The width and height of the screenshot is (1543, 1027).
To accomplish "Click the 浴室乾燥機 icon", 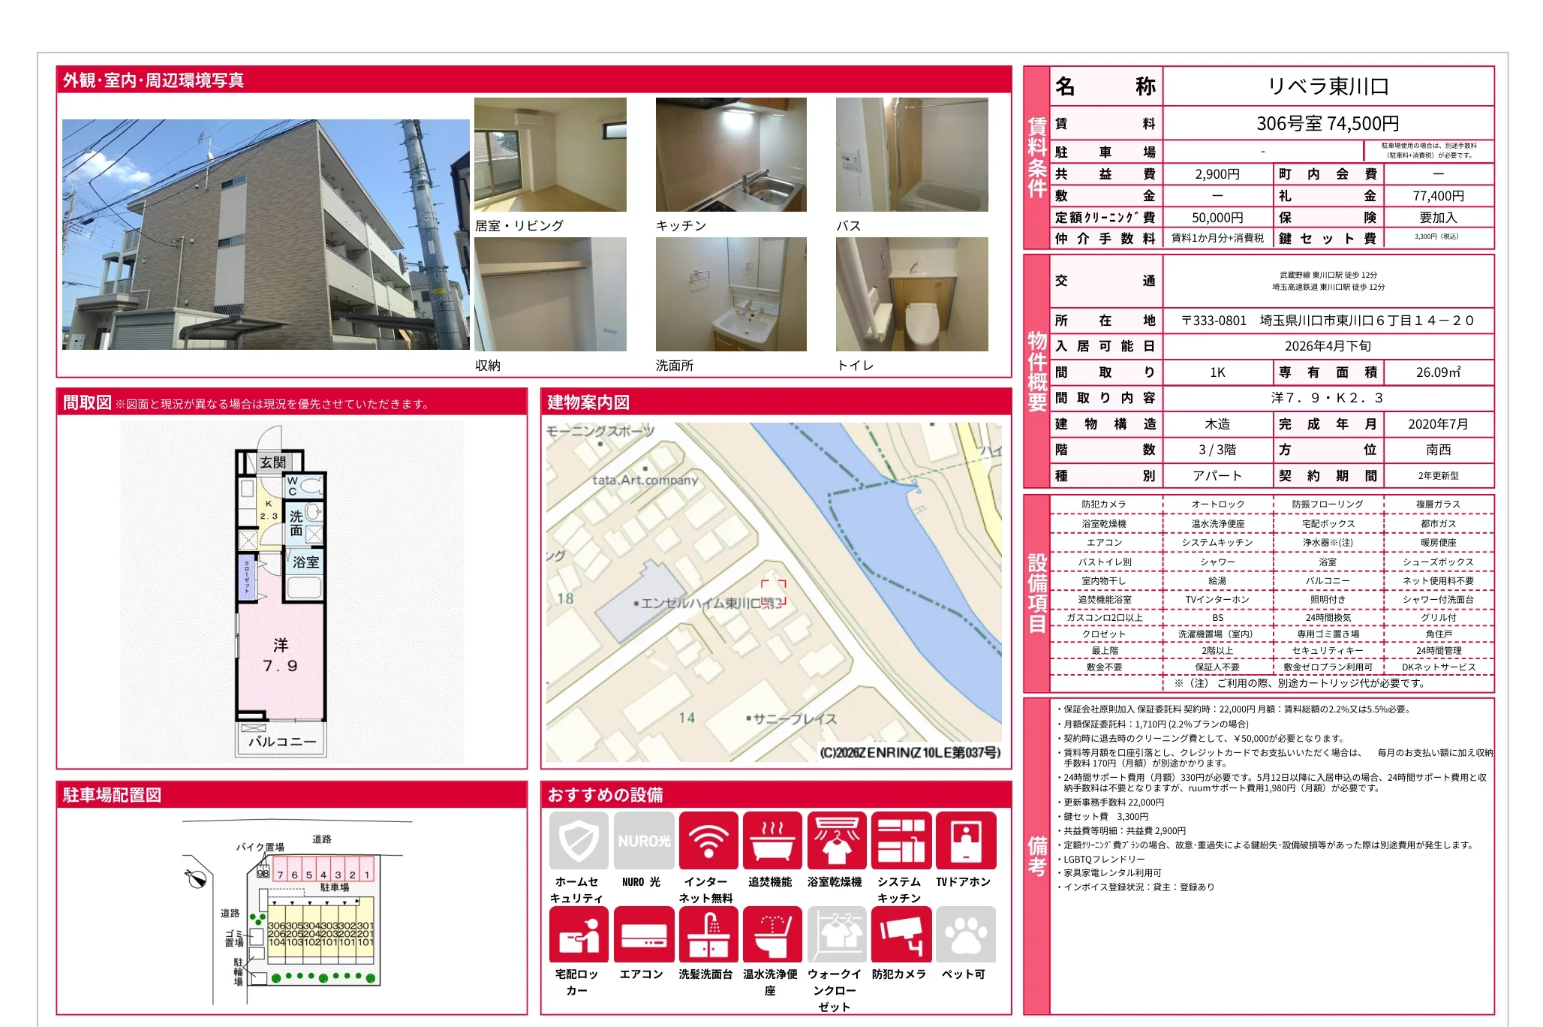I will click(x=836, y=840).
